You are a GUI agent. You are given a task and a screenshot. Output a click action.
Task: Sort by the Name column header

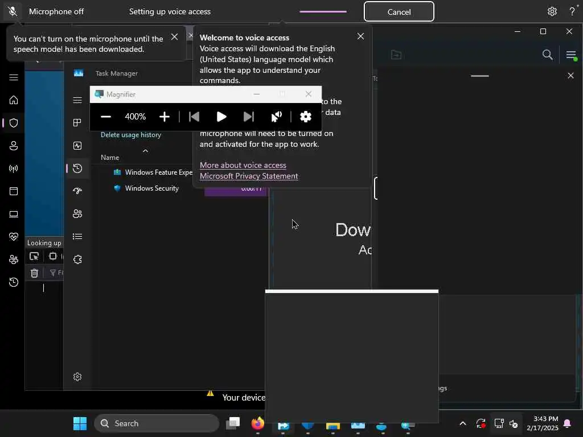[110, 158]
